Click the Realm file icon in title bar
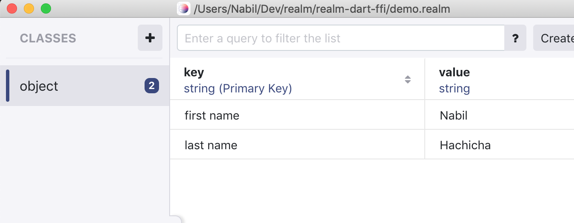Image resolution: width=574 pixels, height=223 pixels. pos(183,8)
